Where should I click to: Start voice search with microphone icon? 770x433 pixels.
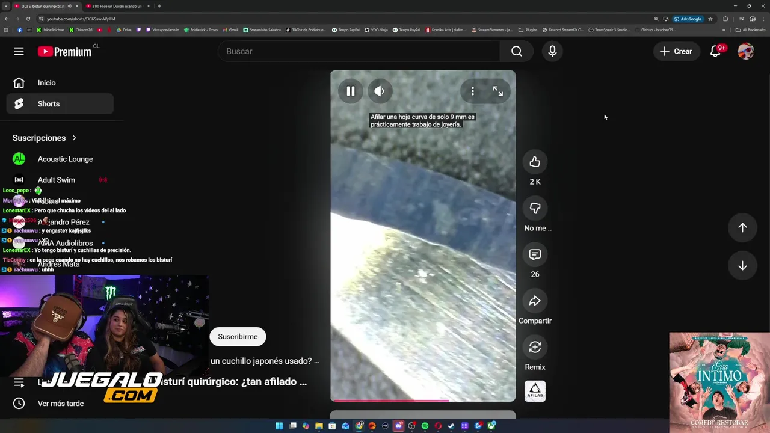pyautogui.click(x=552, y=51)
